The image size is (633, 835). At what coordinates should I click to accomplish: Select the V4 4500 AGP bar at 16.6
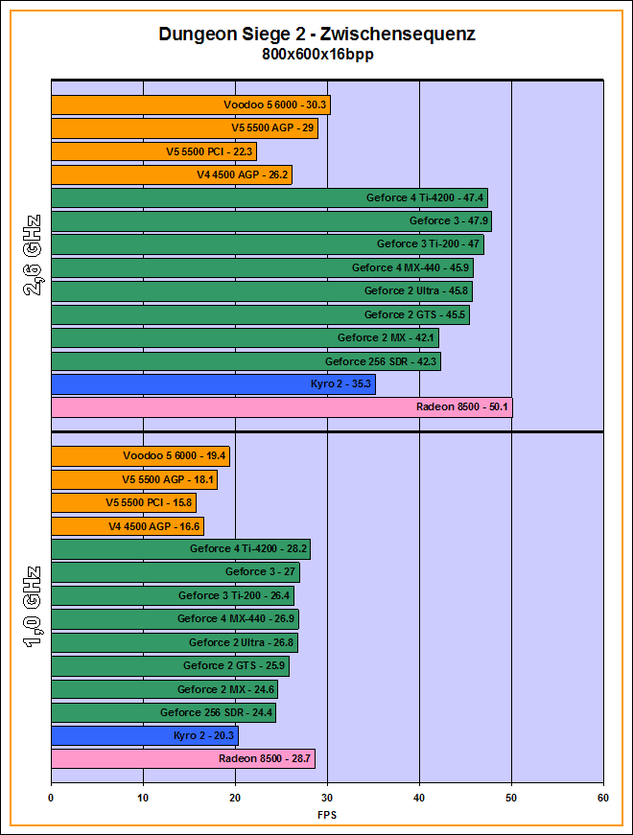tap(127, 526)
